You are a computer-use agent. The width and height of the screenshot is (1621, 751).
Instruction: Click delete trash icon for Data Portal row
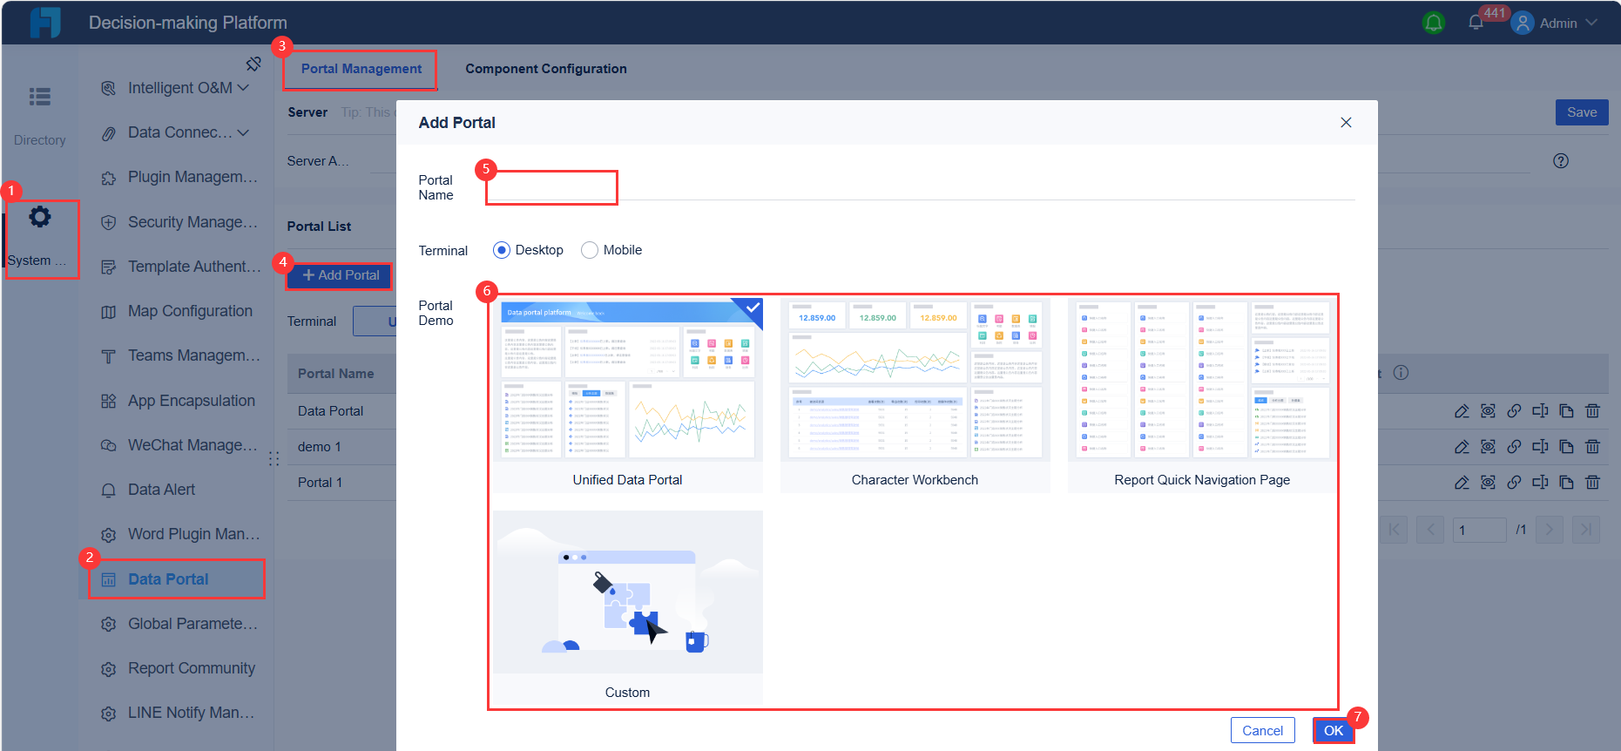coord(1592,411)
